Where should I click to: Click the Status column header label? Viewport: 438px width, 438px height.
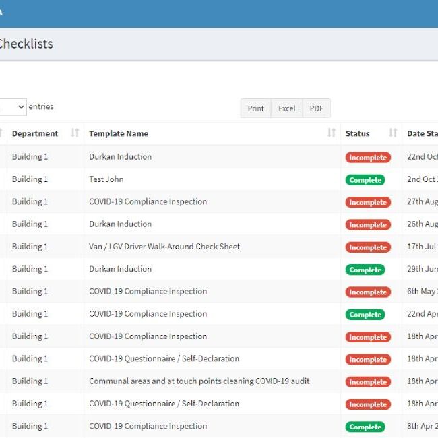click(x=357, y=133)
